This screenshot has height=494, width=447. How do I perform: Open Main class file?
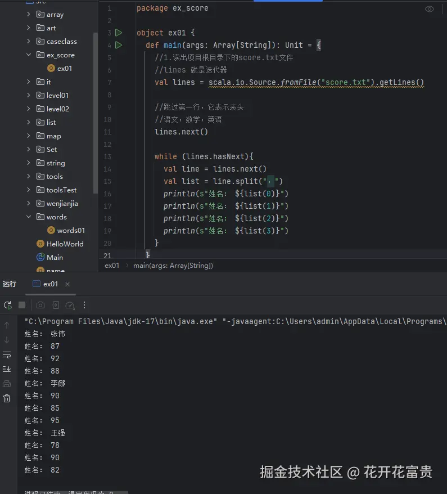click(x=49, y=257)
